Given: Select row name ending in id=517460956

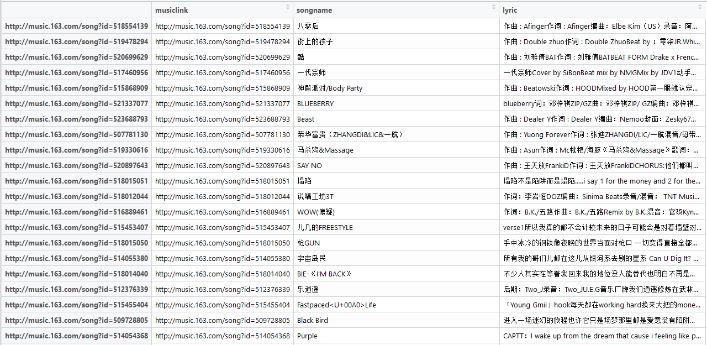Looking at the screenshot, I should click(76, 72).
